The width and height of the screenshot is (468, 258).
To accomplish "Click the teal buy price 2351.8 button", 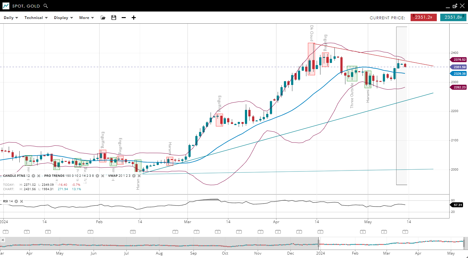I will click(453, 17).
